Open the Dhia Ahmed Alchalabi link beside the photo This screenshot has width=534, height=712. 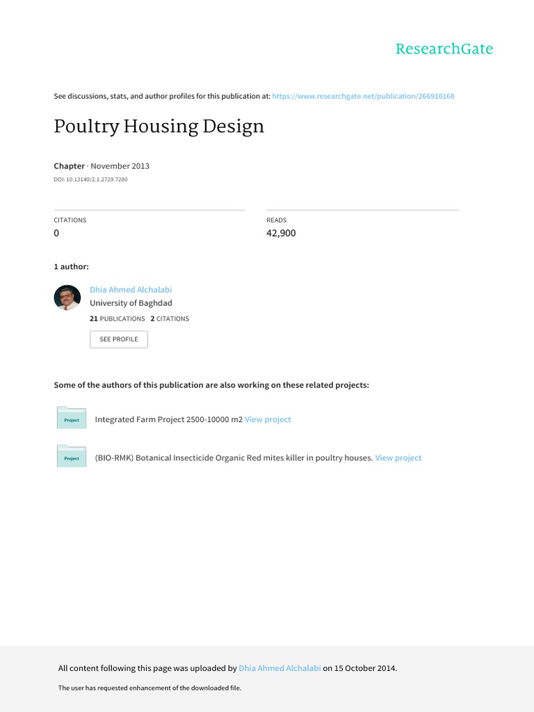point(130,289)
